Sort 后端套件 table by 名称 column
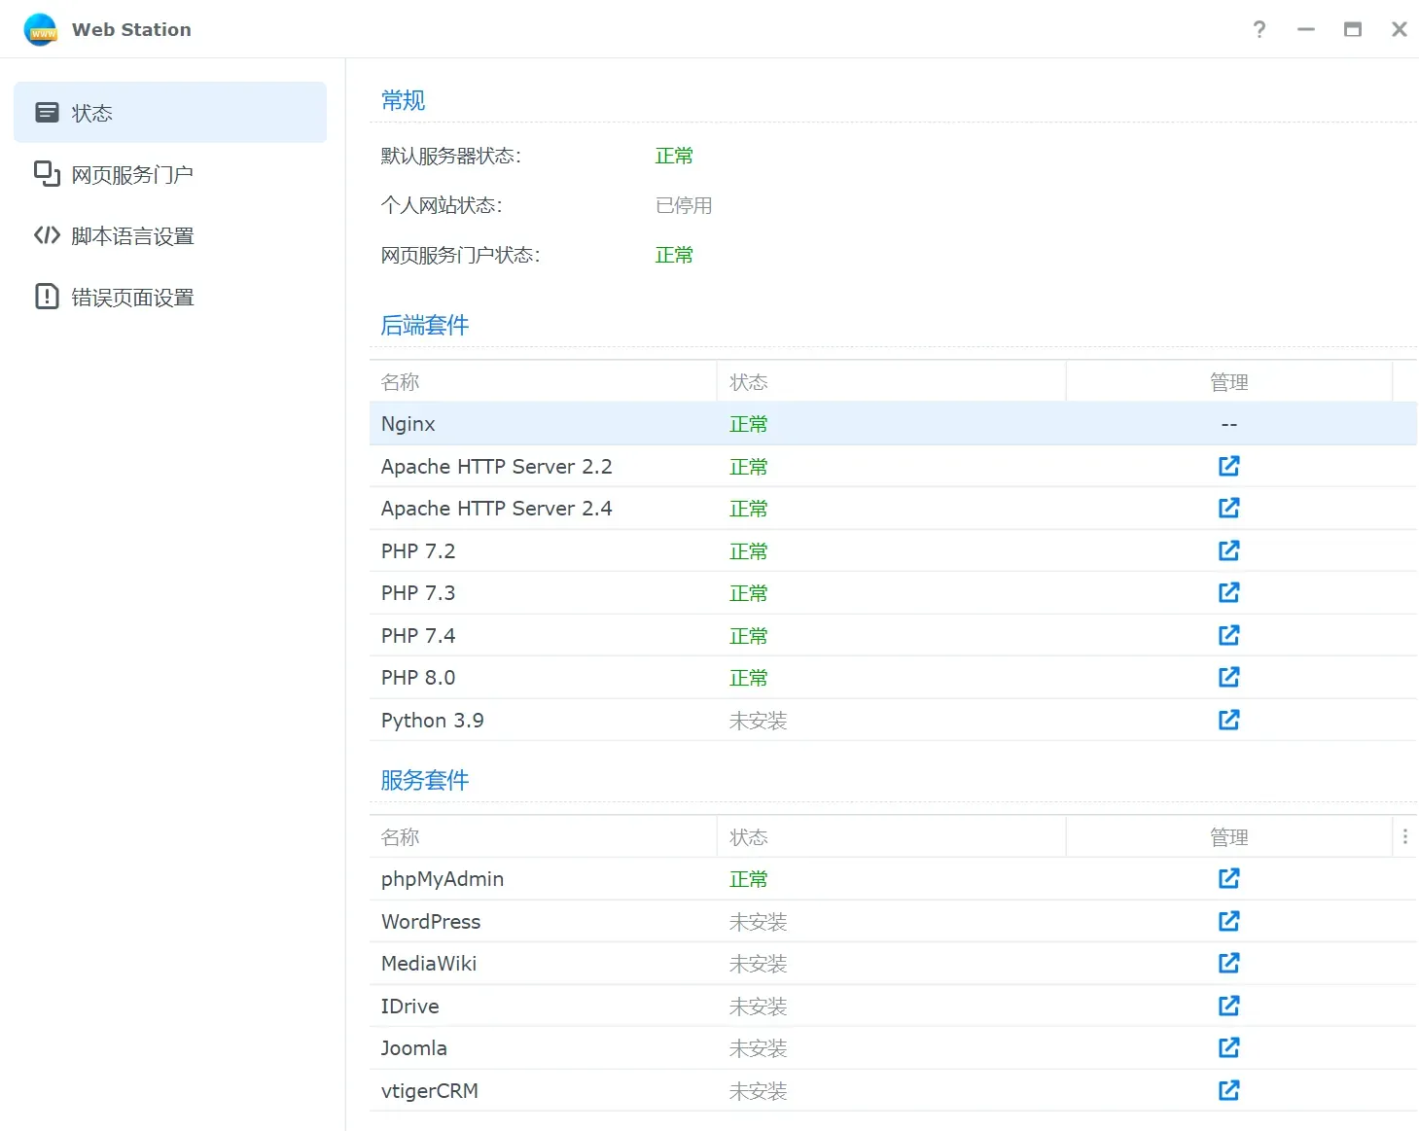 (543, 381)
